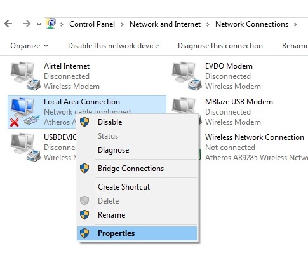Open the recent locations dropdown arrow
Screen dimensions: 308x264
click(39, 24)
